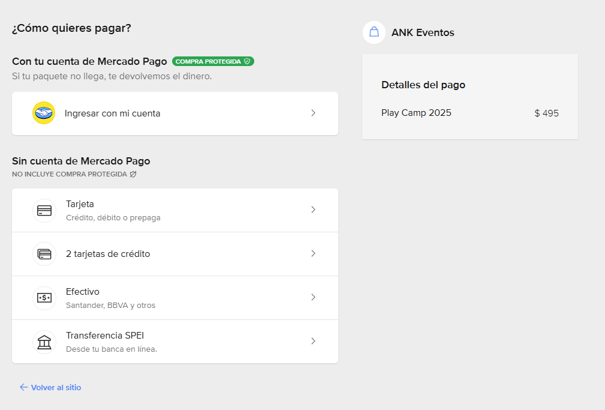This screenshot has width=605, height=410.
Task: Click the green COMPRA PROTEGIDA badge
Action: coord(213,61)
